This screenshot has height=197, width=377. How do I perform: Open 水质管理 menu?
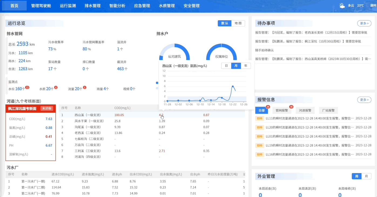pos(167,6)
